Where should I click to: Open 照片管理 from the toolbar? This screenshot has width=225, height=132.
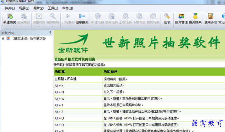(x=181, y=18)
